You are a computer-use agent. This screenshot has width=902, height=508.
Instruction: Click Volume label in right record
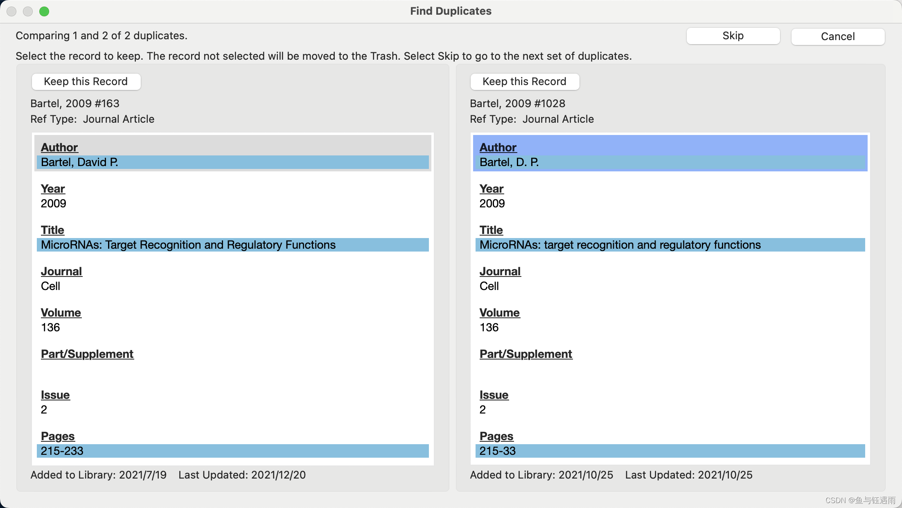(500, 312)
